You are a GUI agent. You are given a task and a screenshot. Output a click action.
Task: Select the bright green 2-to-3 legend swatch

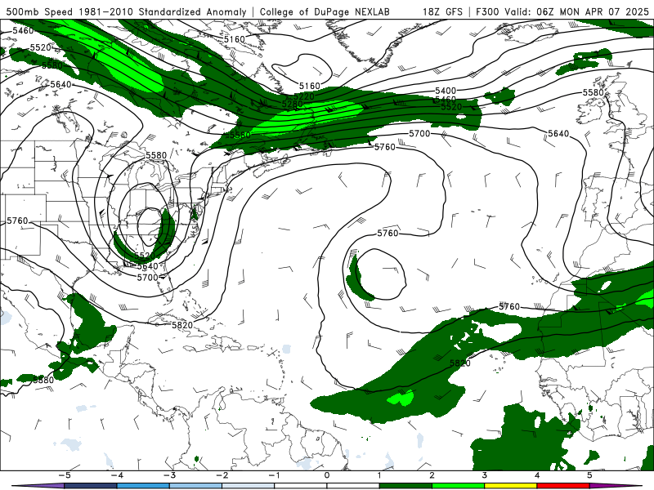click(459, 486)
